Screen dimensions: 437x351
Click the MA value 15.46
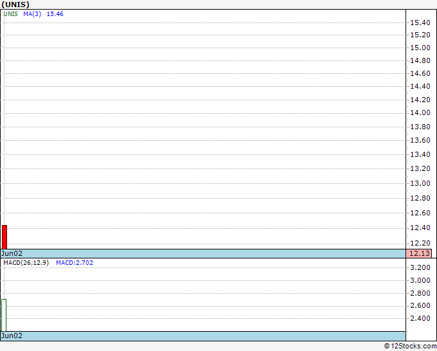pos(55,14)
